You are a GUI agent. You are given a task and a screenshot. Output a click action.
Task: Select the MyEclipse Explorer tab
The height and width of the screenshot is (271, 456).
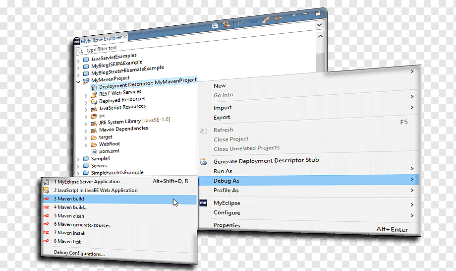coord(101,39)
